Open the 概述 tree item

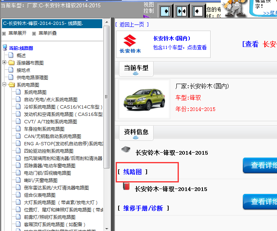pos(21,56)
